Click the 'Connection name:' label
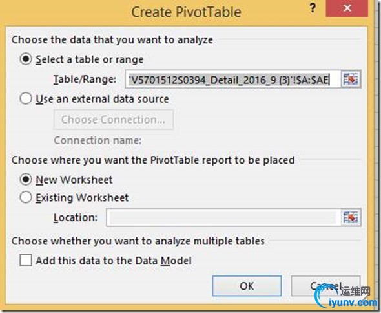 coord(98,140)
